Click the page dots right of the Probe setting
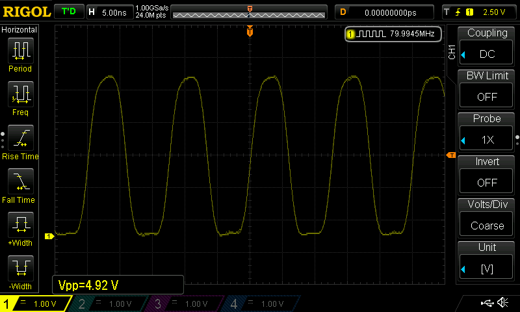The height and width of the screenshot is (312, 520). tap(517, 140)
